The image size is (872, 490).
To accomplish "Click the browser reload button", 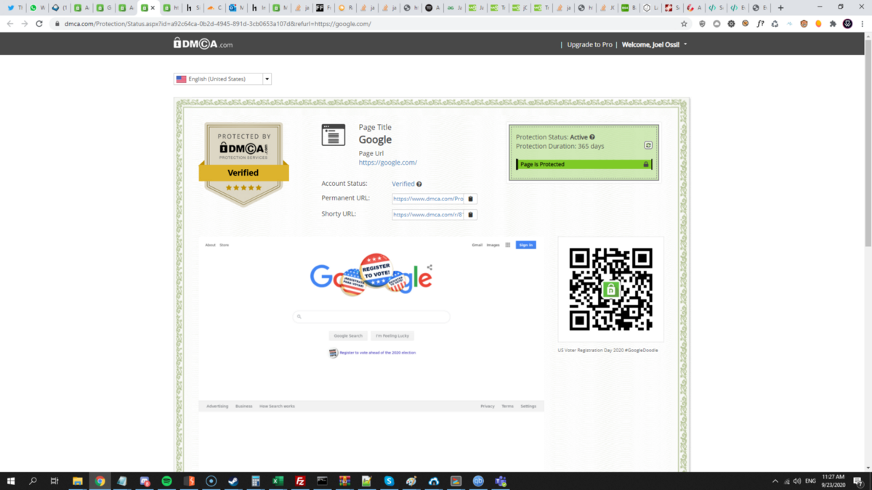I will [x=39, y=24].
